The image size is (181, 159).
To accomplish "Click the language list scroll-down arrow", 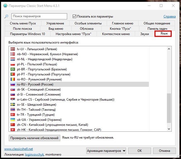I will pos(169,129).
